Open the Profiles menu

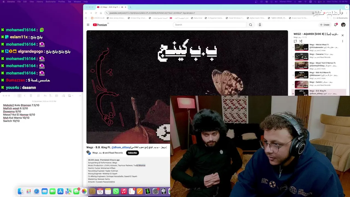(x=62, y=2)
